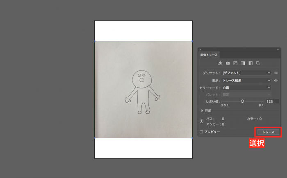Open the preset management list icon
Viewport: 287px width, 178px height.
[x=276, y=73]
